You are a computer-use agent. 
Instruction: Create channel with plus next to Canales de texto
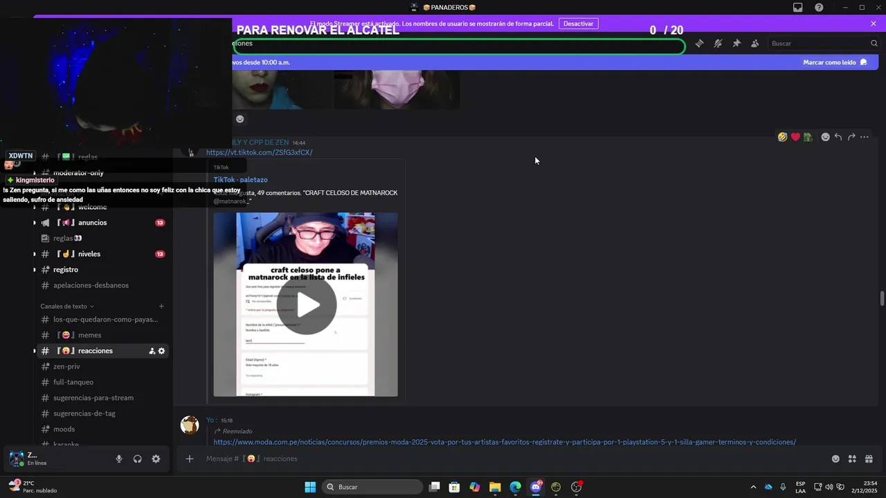coord(161,306)
